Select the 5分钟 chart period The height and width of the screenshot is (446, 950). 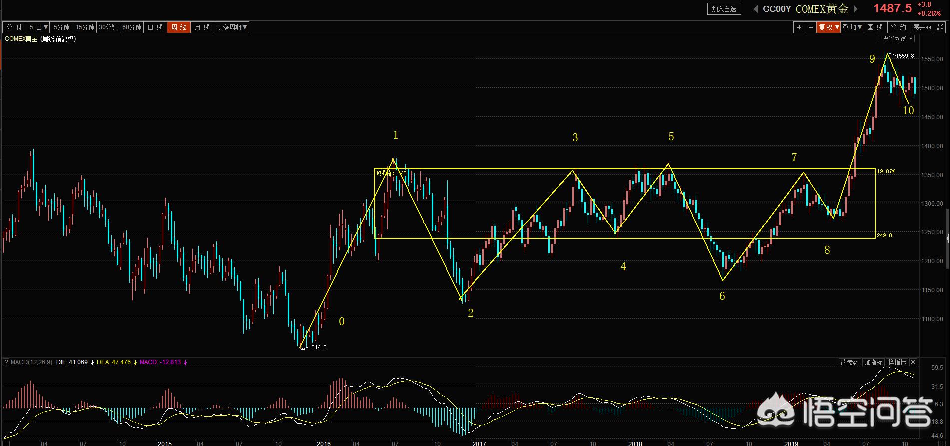[61, 27]
